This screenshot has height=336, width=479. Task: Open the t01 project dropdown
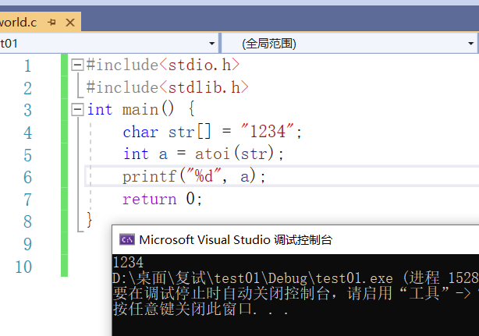[211, 44]
